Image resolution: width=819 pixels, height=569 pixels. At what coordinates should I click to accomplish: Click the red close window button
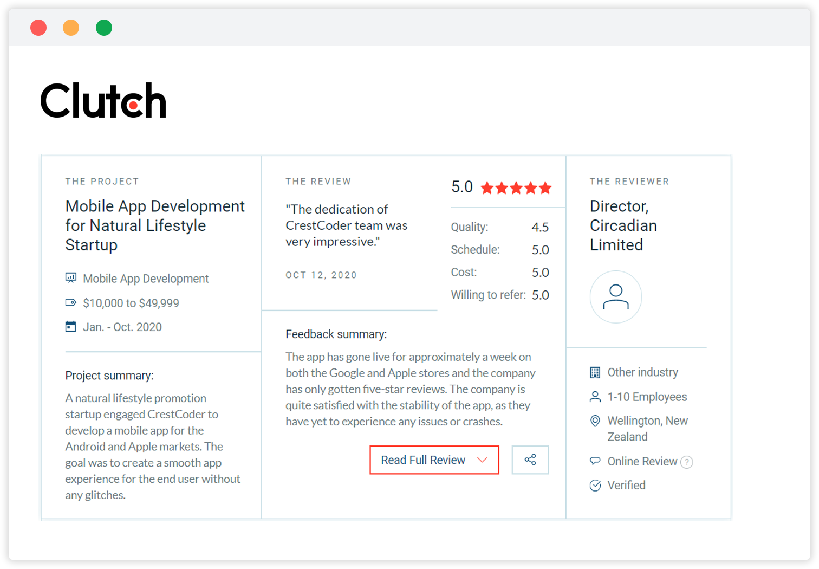click(x=38, y=27)
